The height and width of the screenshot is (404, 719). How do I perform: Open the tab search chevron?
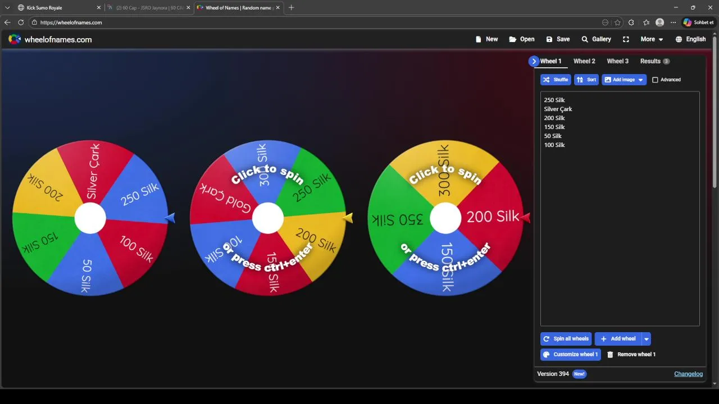pyautogui.click(x=7, y=8)
